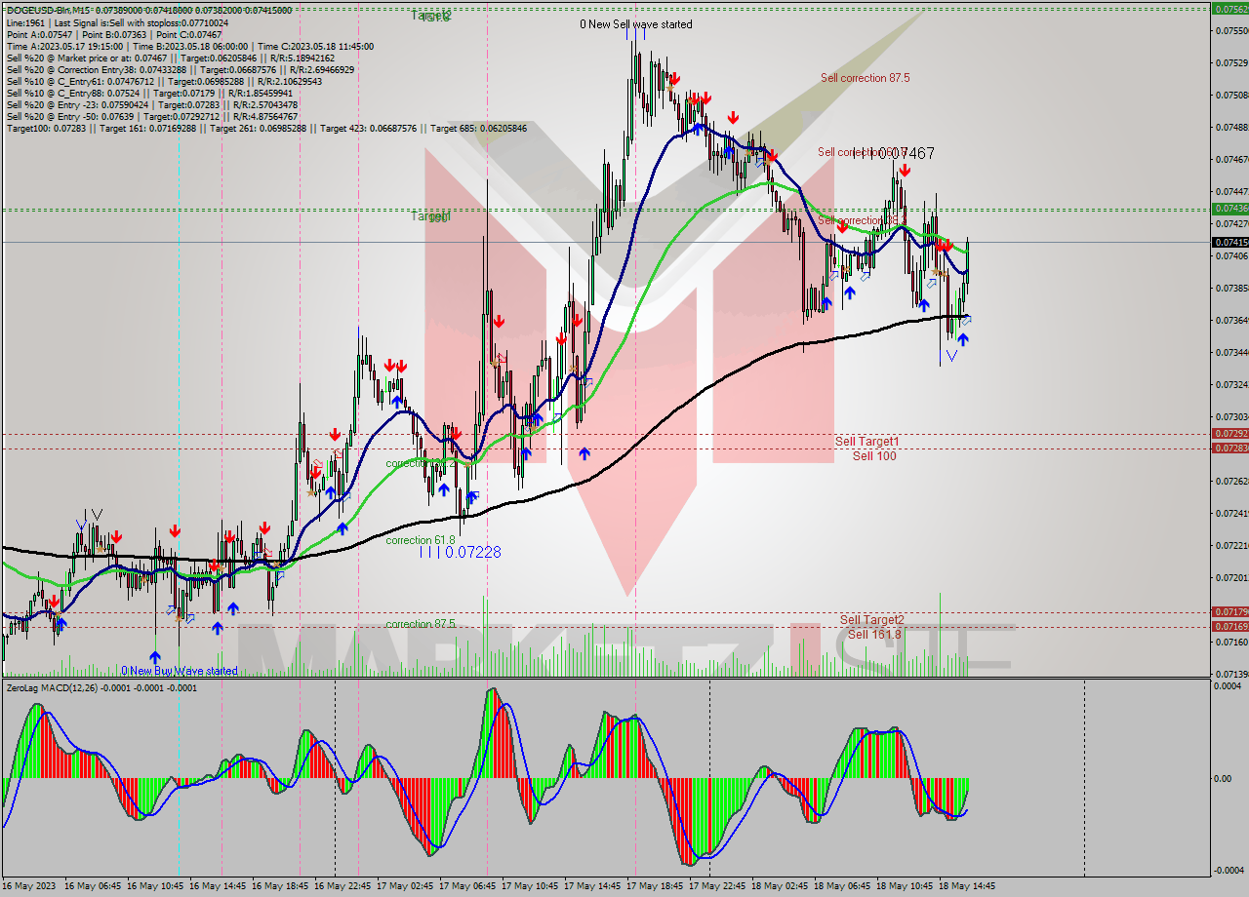Click the MACD axis value 0.00
Screen dimensions: 1249x897
[1223, 779]
